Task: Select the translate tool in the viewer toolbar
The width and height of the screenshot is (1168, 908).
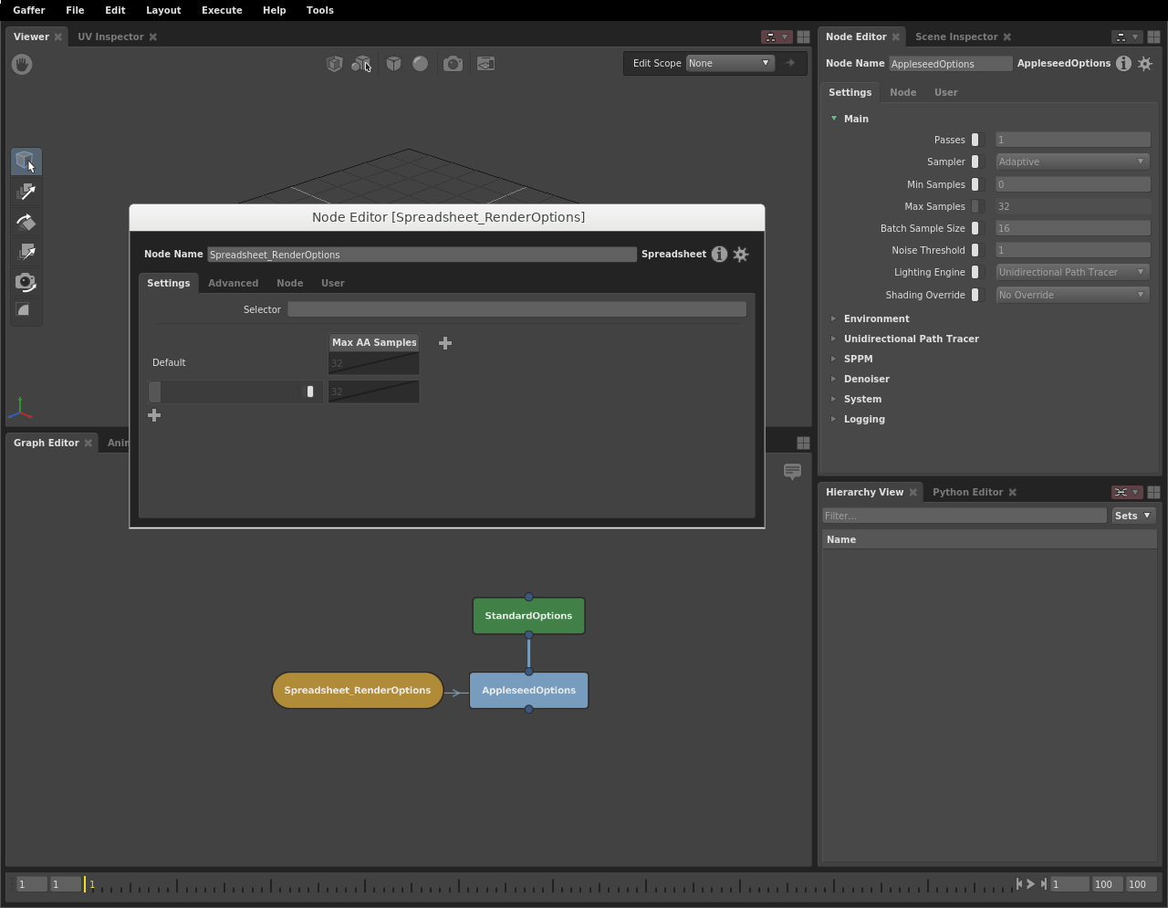Action: point(26,192)
